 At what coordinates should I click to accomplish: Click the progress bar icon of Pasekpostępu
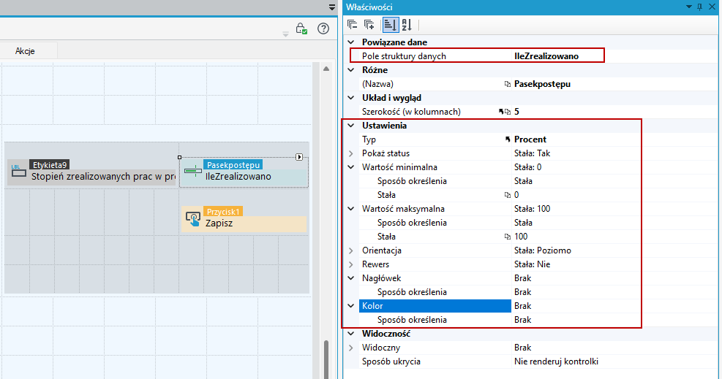click(193, 172)
